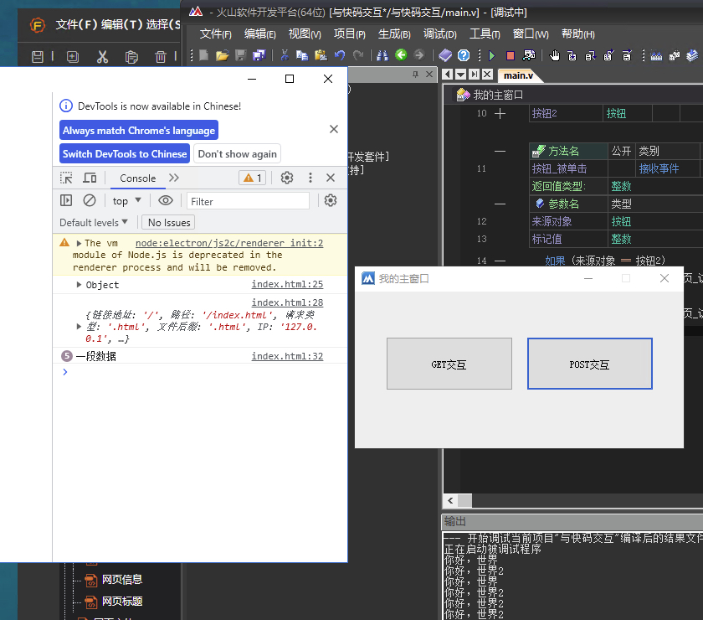Click the green navigate back arrow
This screenshot has width=703, height=620.
401,54
